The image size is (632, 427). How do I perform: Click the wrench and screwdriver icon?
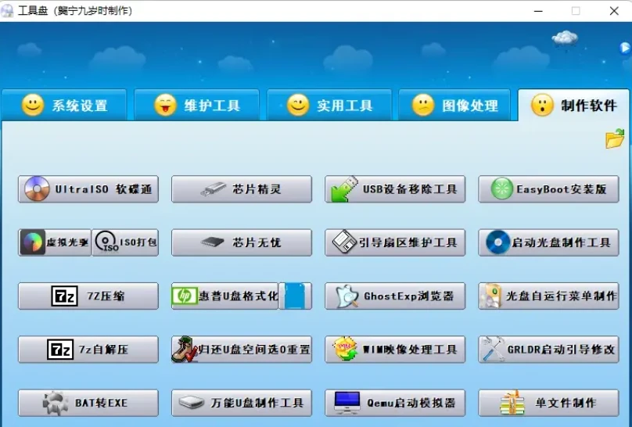493,350
